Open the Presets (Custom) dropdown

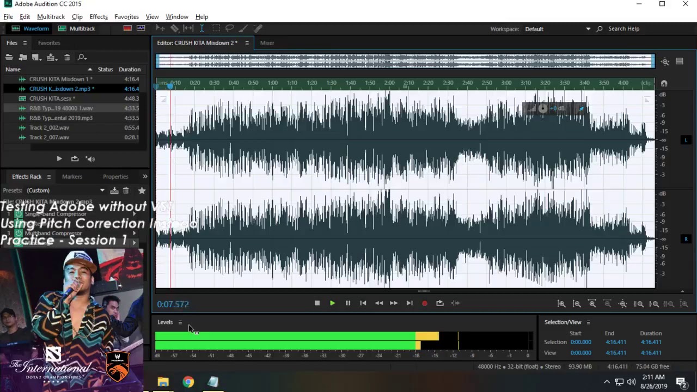coord(65,191)
